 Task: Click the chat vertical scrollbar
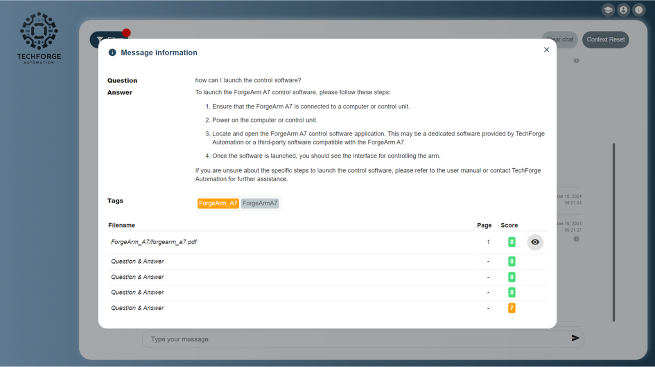[x=614, y=232]
